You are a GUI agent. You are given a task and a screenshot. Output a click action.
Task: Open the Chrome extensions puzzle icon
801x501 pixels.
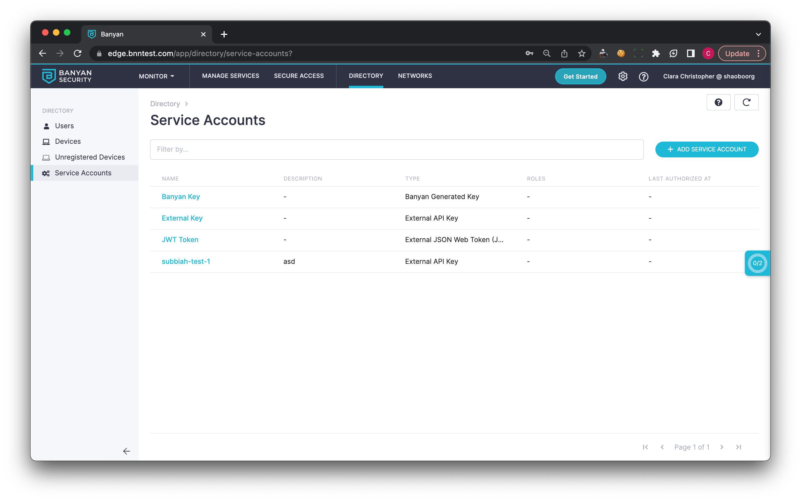[656, 53]
